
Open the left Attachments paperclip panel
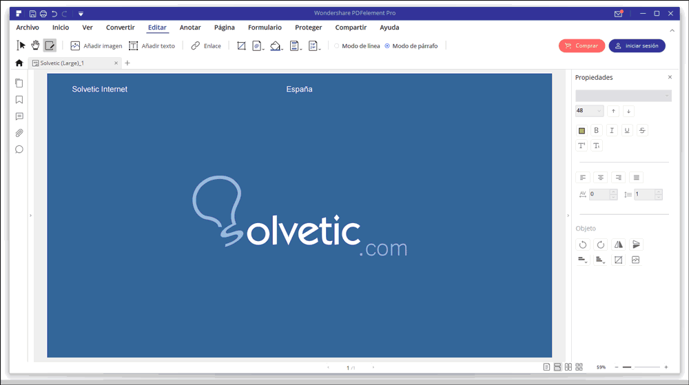[19, 133]
